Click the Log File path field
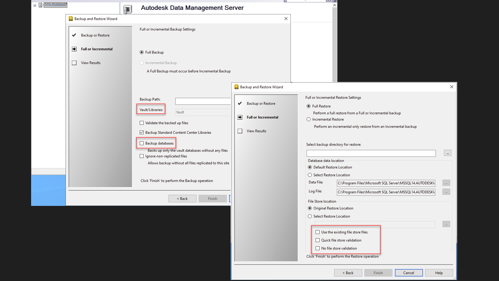 tap(386, 192)
